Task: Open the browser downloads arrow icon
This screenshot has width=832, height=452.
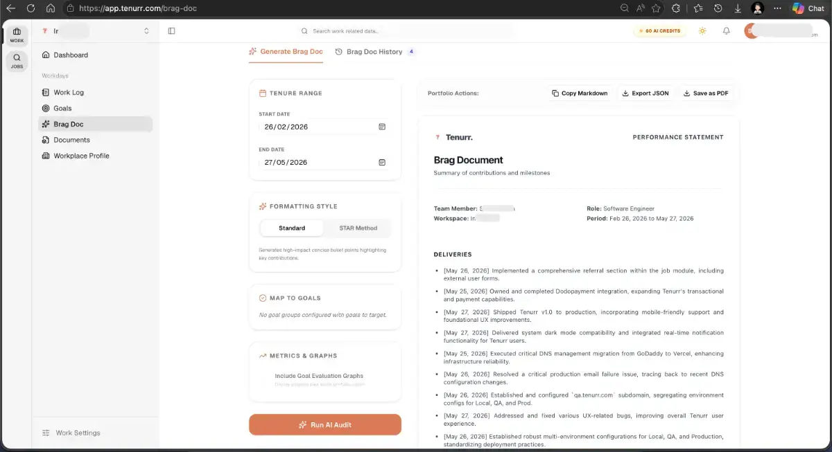Action: point(738,8)
